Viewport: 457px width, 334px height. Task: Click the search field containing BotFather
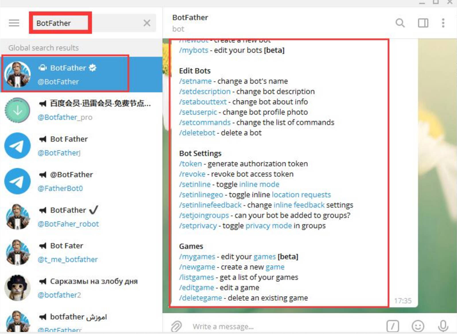click(x=86, y=23)
